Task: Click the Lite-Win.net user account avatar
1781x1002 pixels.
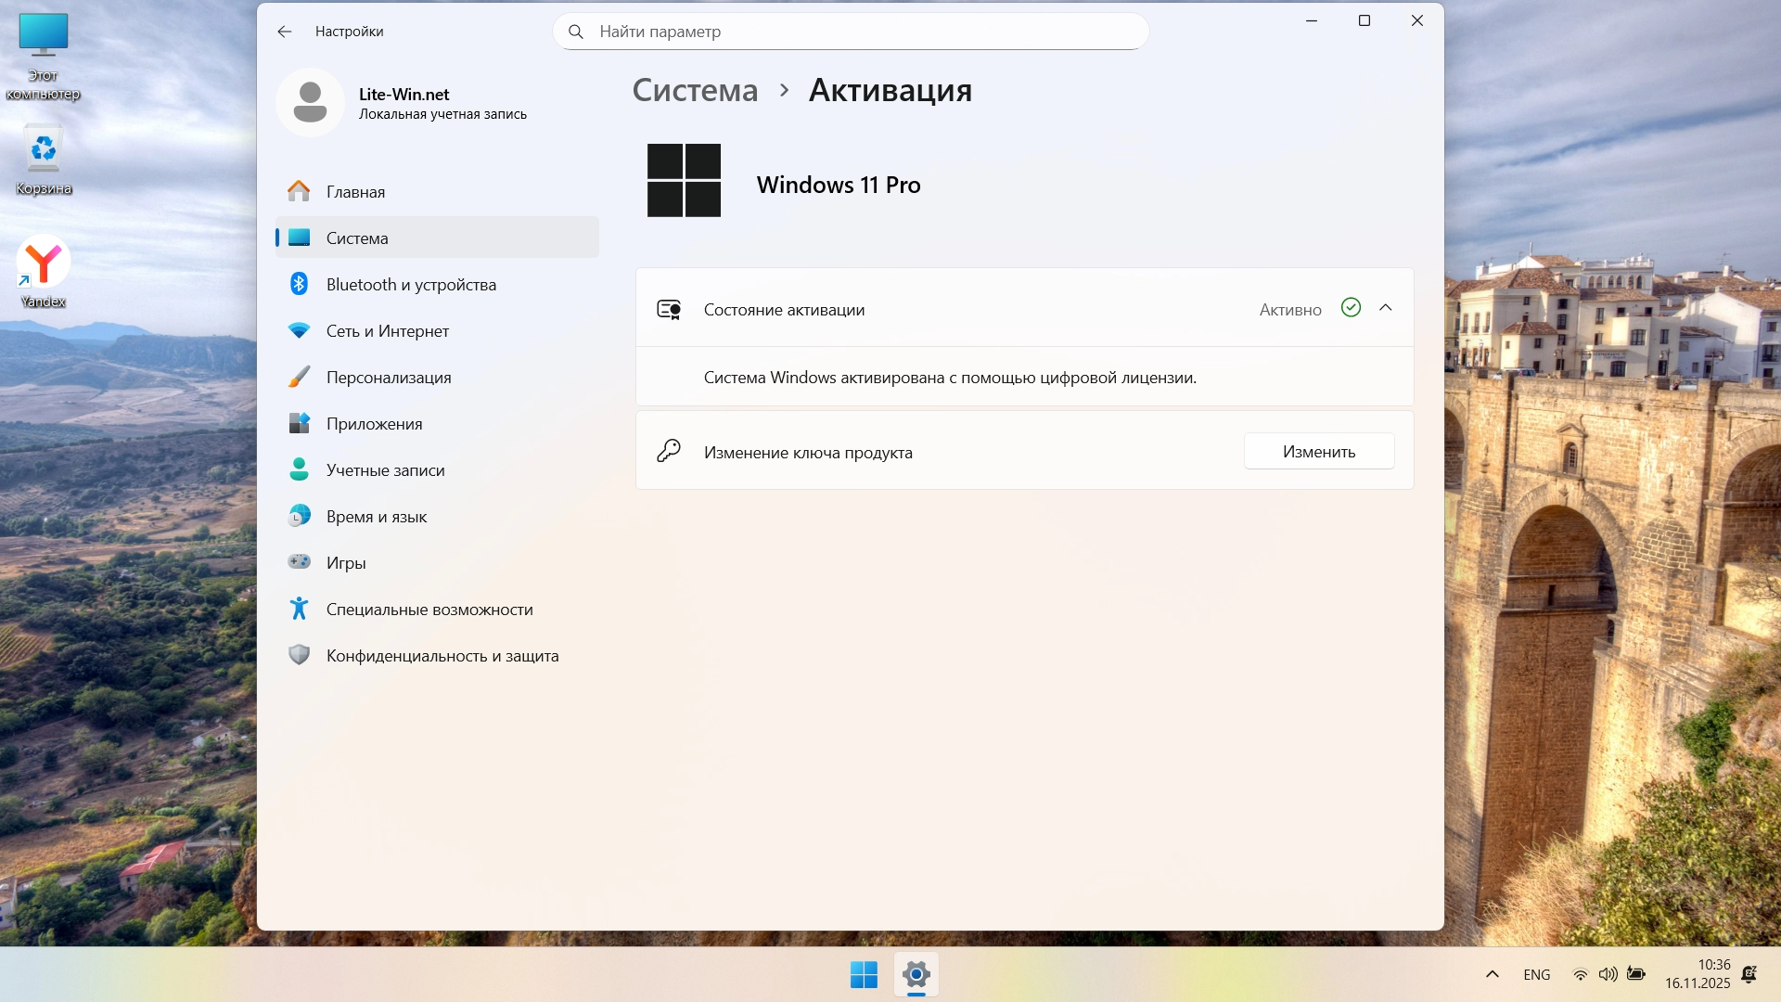Action: point(310,102)
